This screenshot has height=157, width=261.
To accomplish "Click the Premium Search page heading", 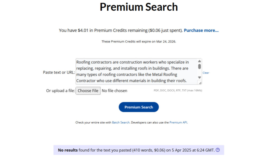I will 139,7.
